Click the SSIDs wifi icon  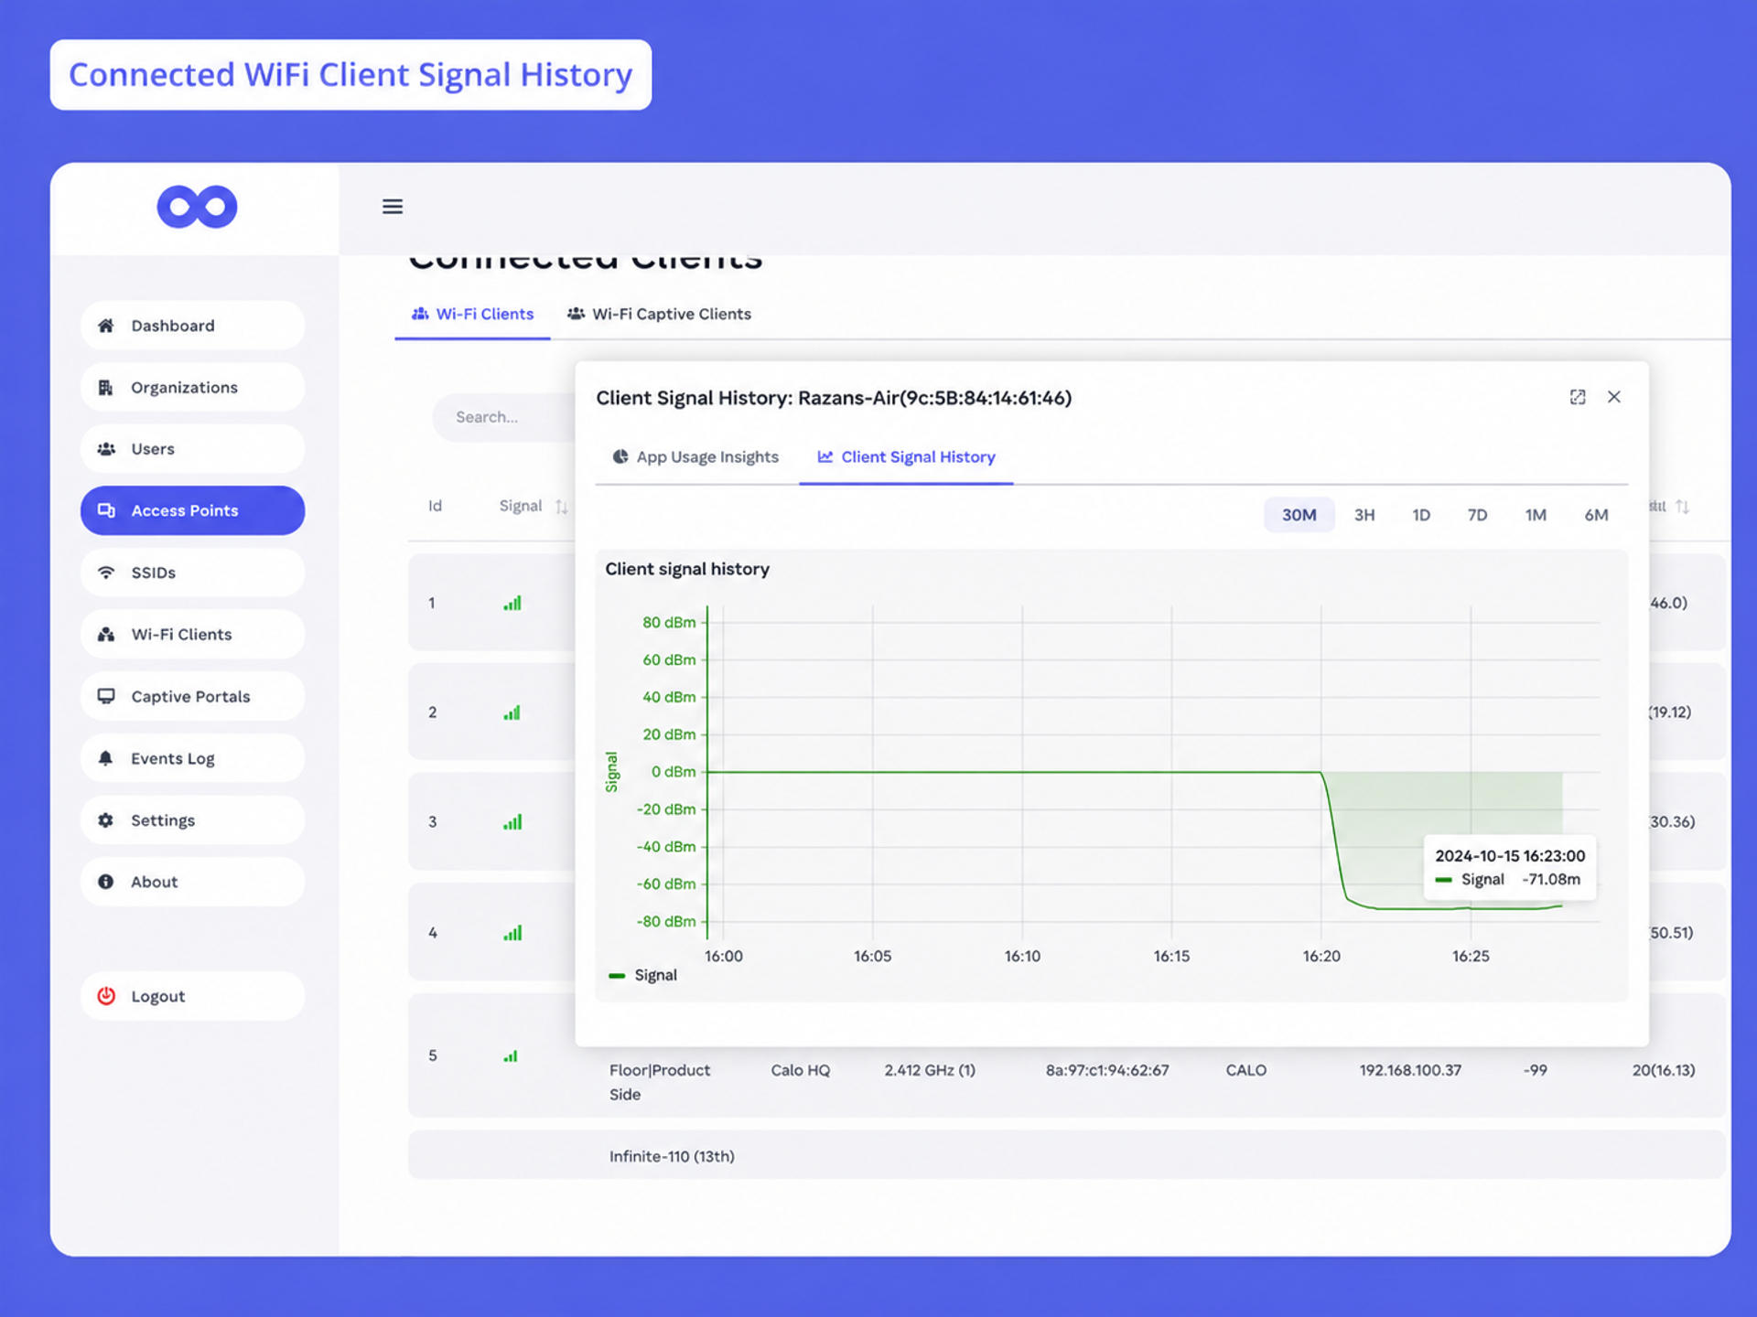106,573
